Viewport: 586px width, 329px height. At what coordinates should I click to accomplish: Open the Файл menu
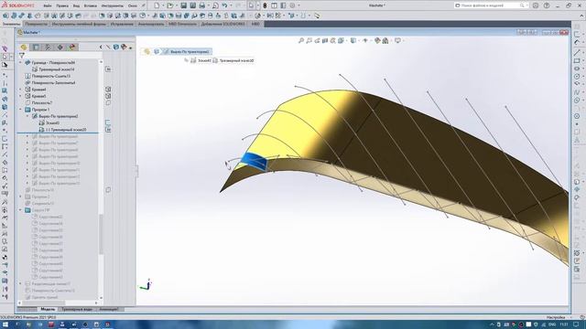tap(48, 5)
